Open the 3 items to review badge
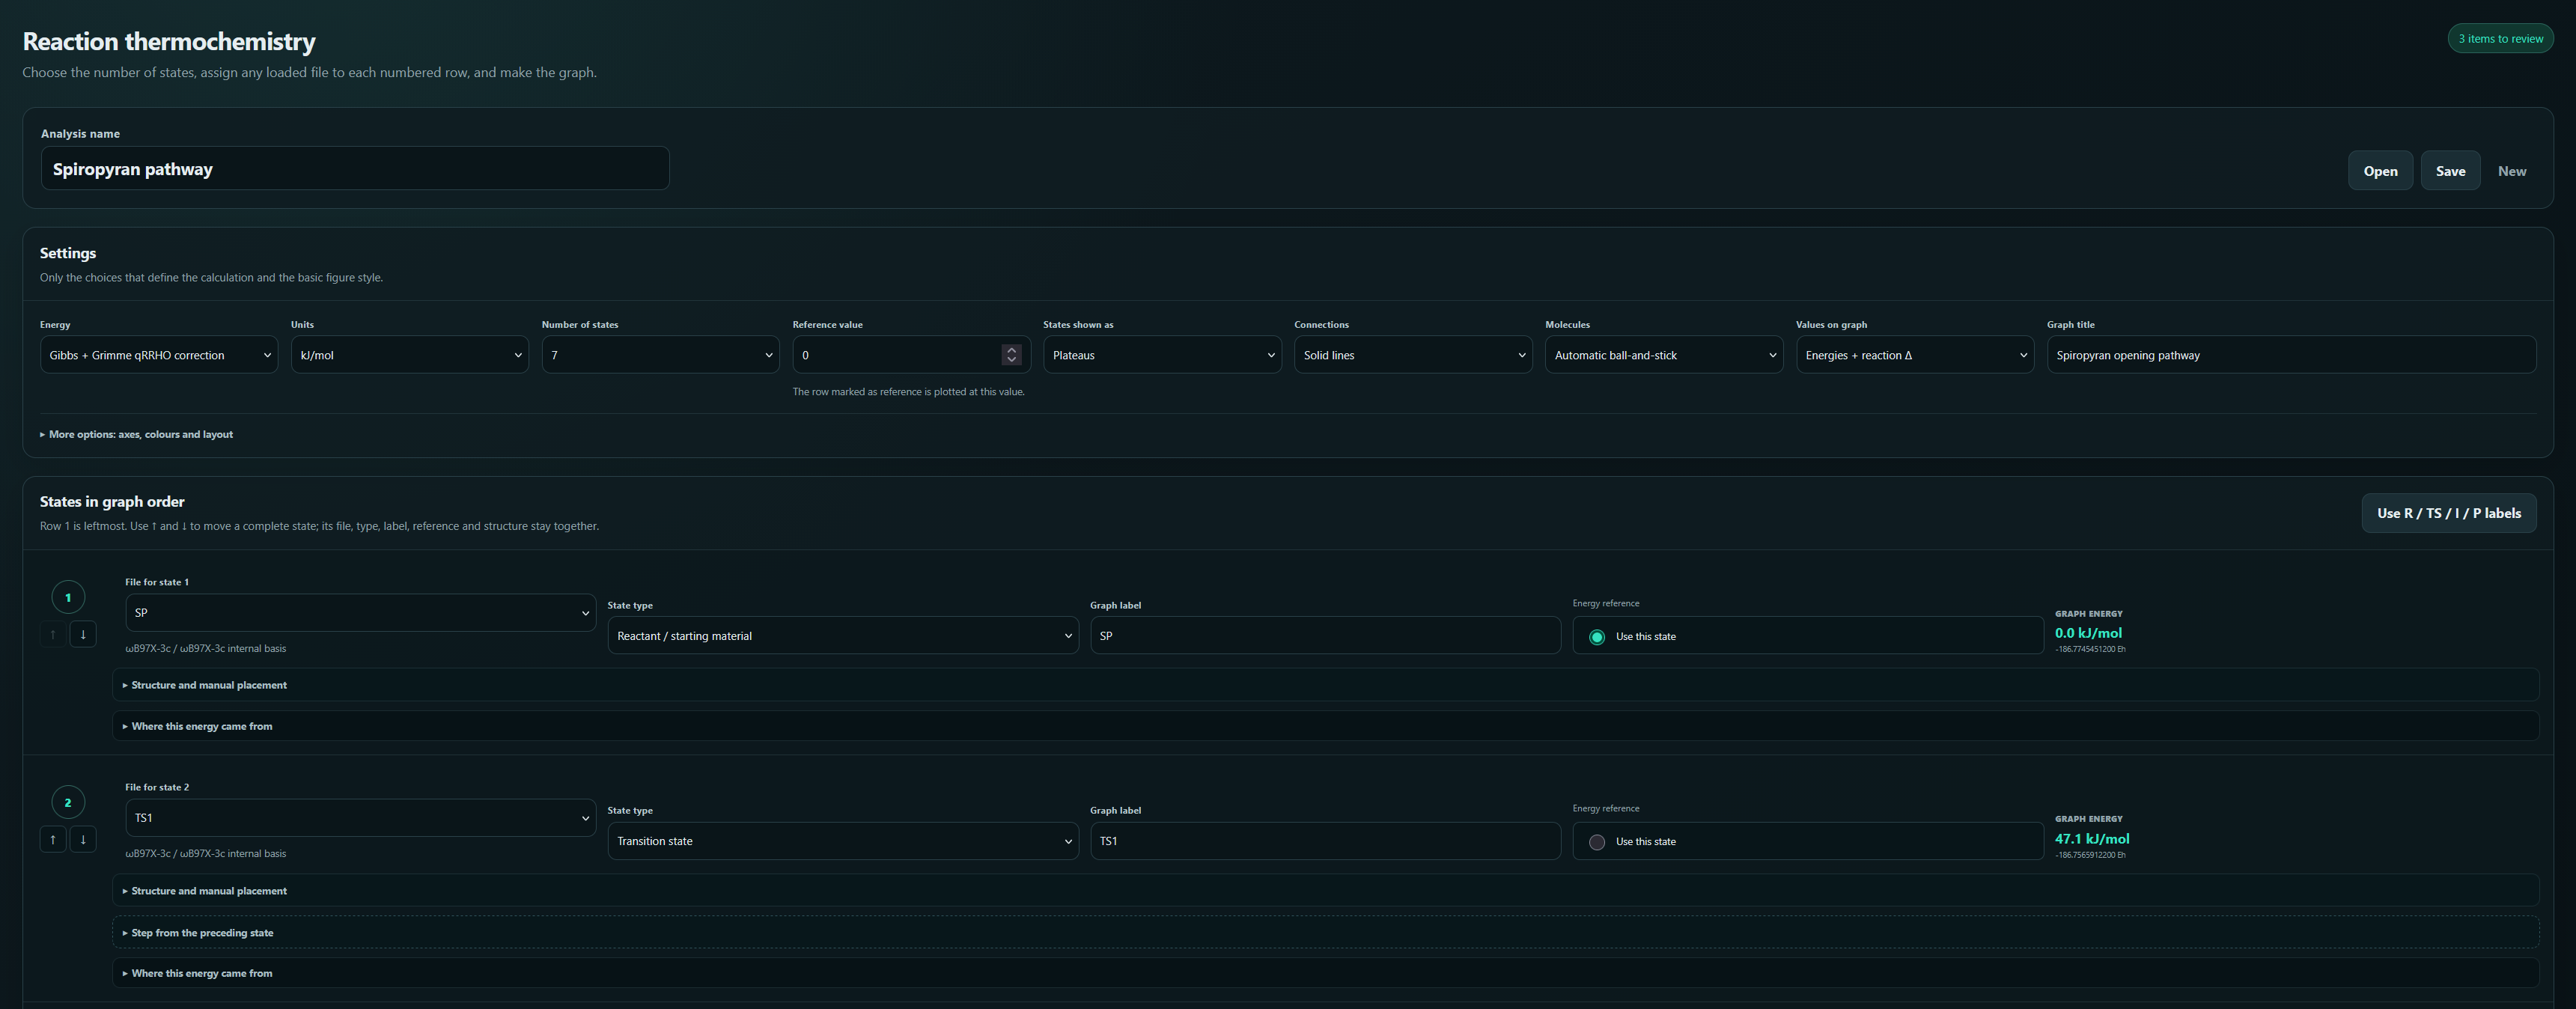 coord(2500,39)
